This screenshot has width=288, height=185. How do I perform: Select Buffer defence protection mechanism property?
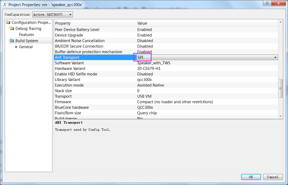tap(166, 52)
